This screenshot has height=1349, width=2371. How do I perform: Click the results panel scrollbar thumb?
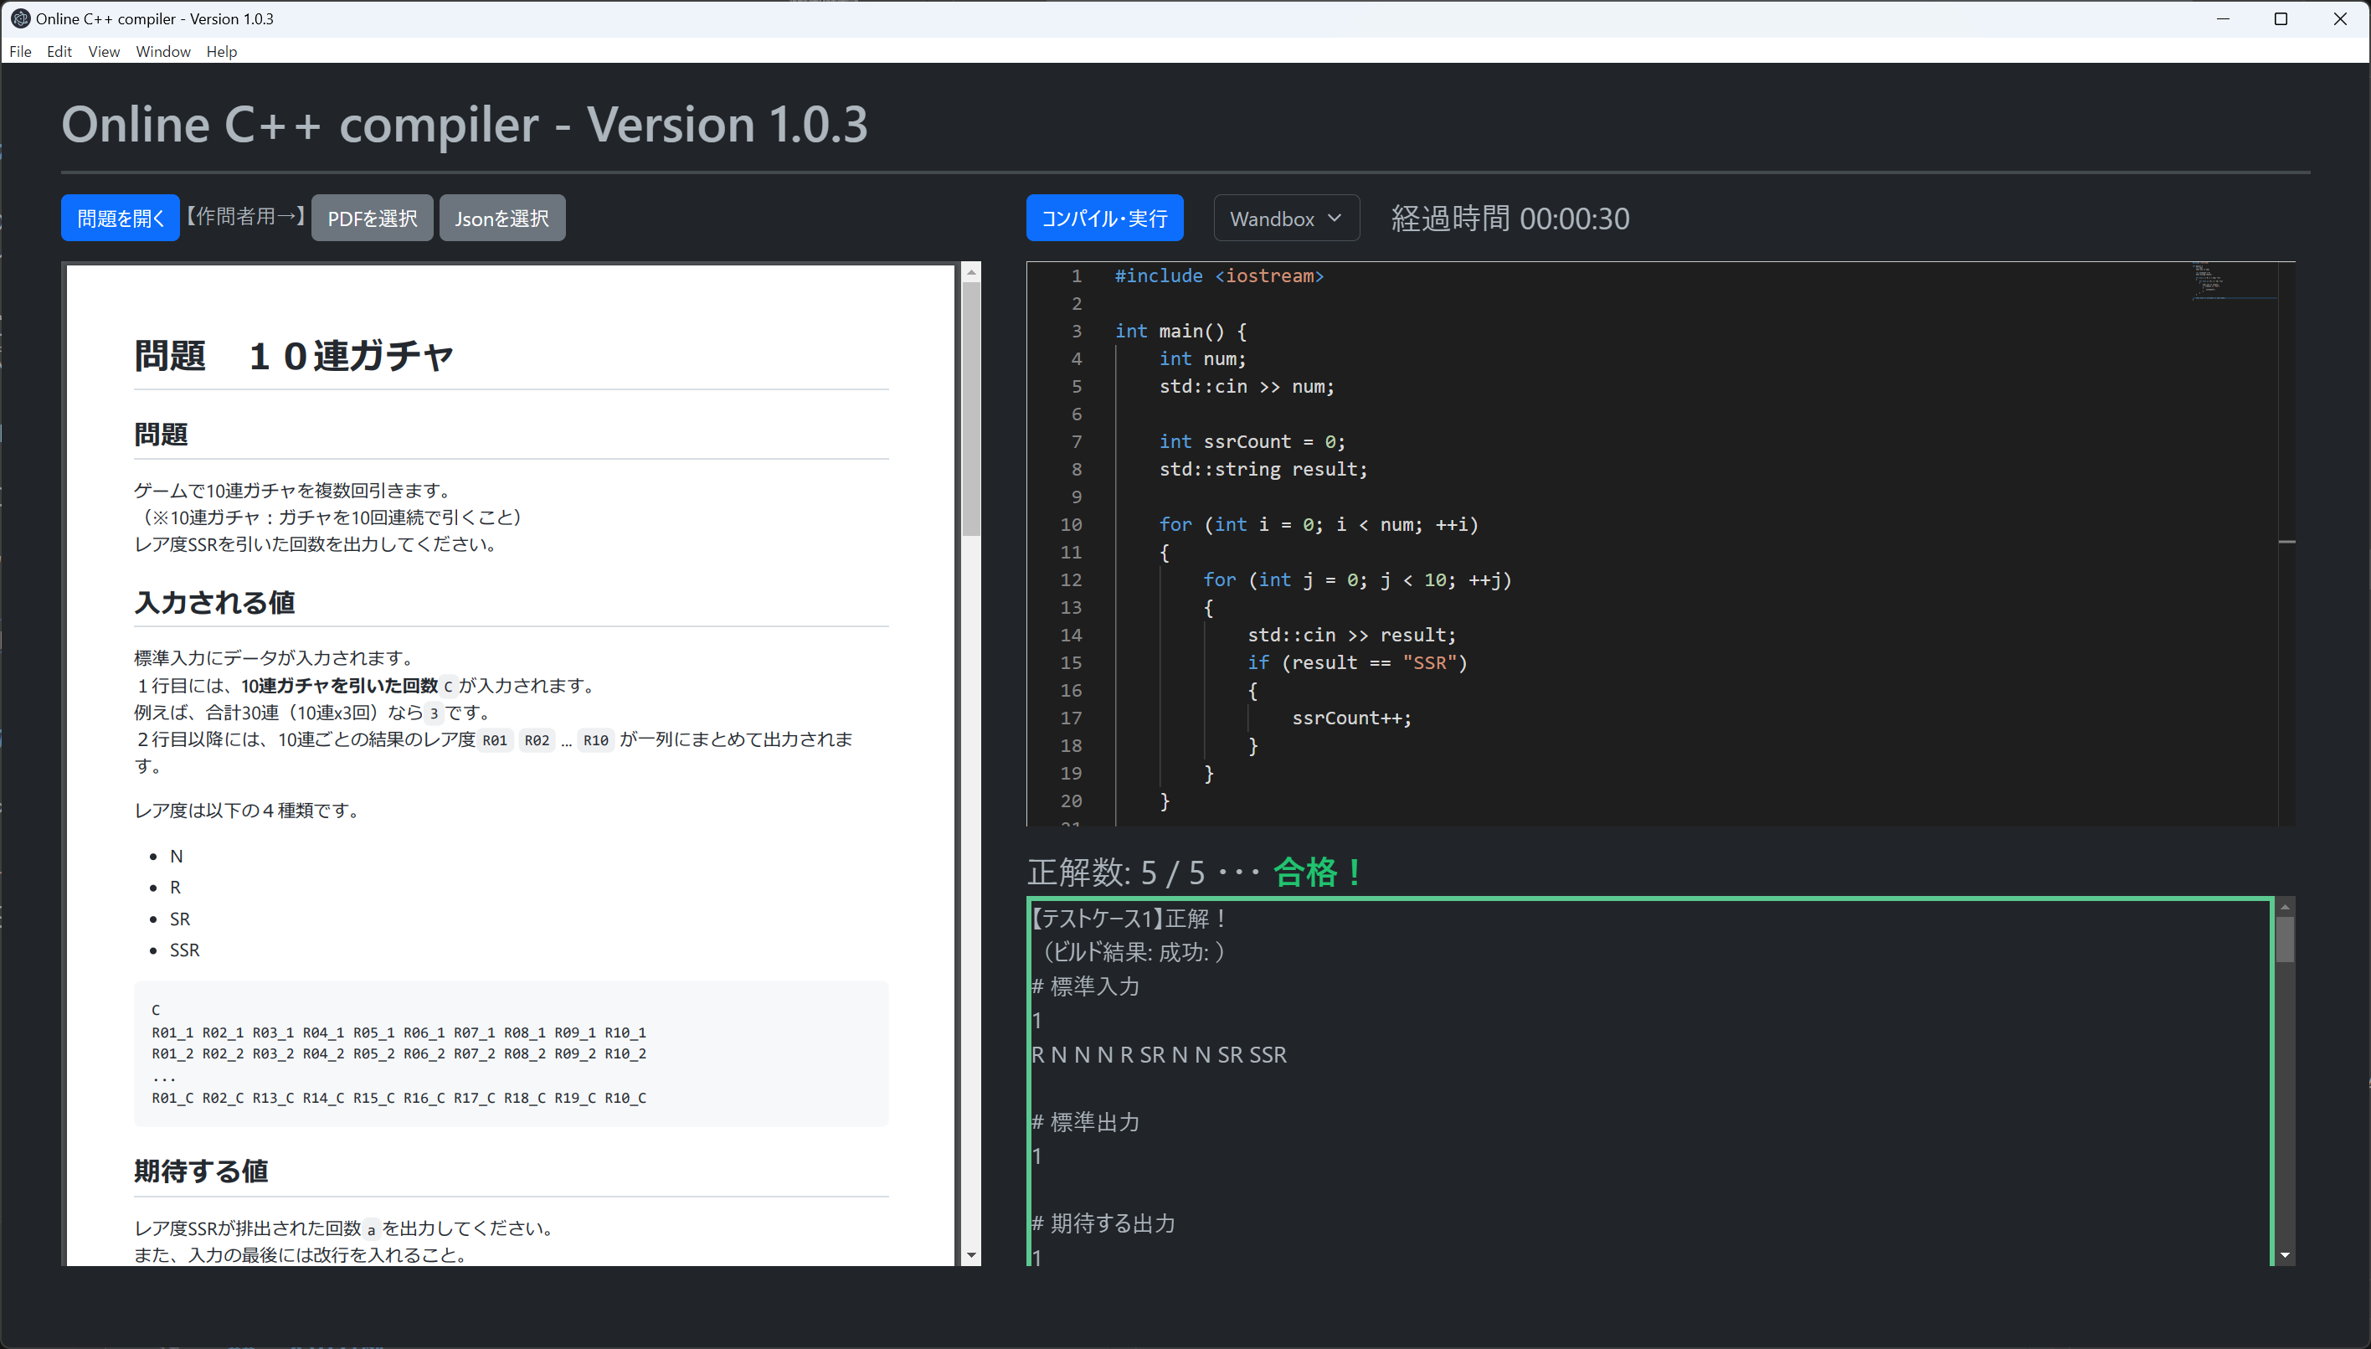tap(2285, 940)
